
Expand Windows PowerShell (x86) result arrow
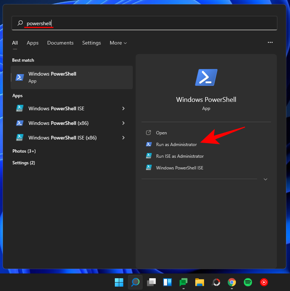124,123
